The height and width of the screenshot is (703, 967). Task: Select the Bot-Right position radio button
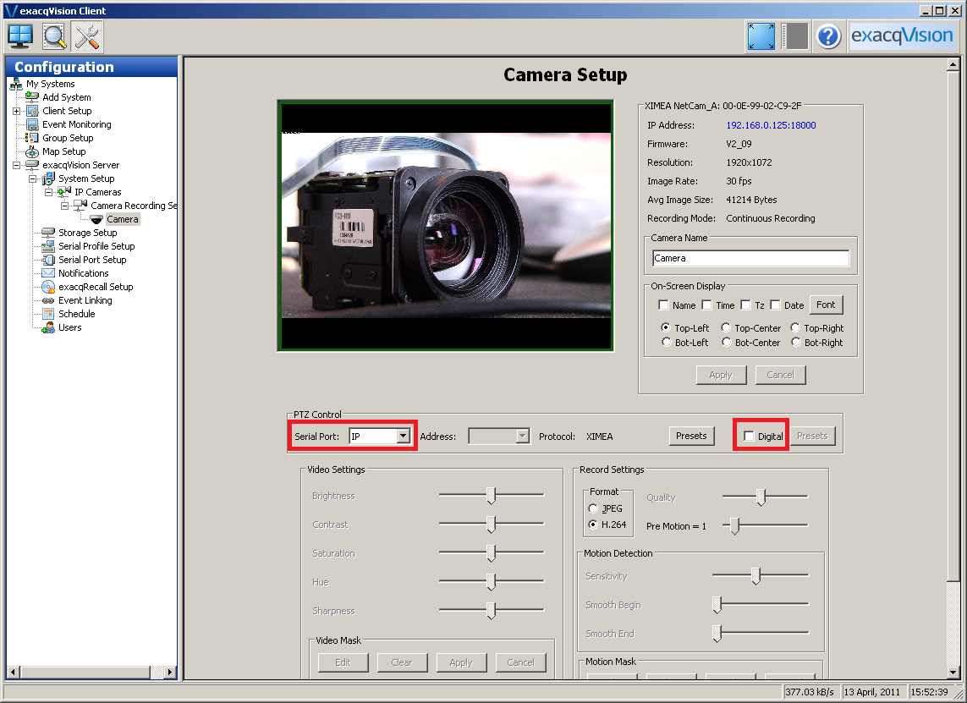point(795,342)
